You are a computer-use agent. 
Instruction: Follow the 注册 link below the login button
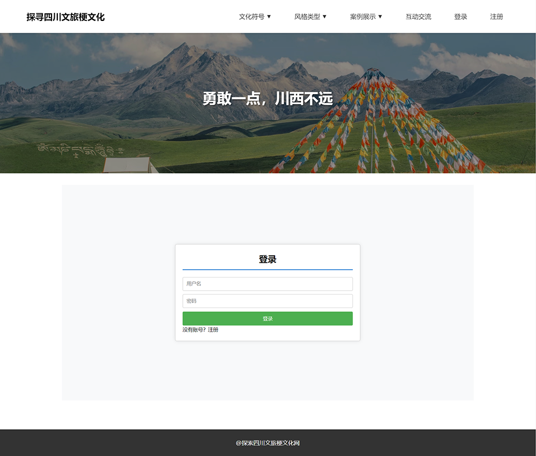(213, 330)
